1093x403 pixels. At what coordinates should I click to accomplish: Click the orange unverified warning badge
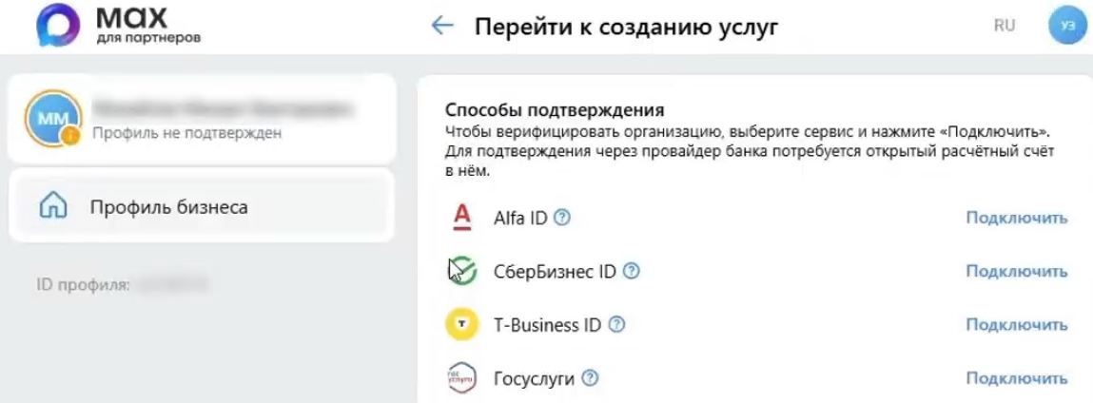70,136
